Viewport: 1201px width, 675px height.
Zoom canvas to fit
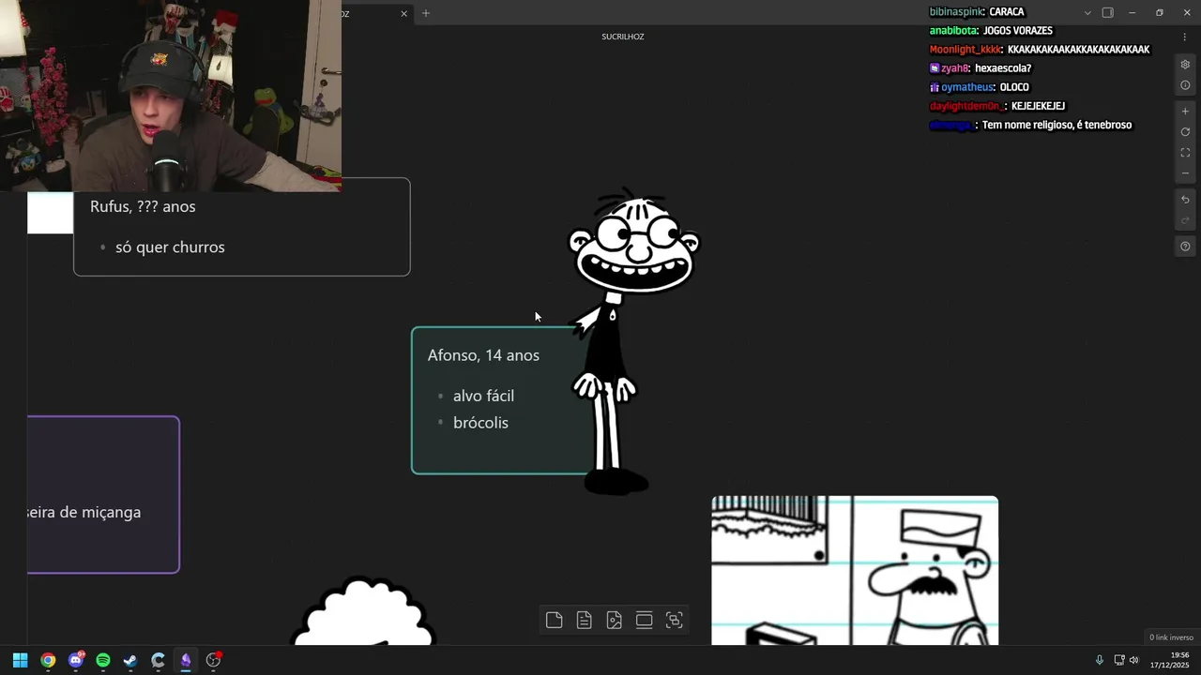(x=1185, y=153)
